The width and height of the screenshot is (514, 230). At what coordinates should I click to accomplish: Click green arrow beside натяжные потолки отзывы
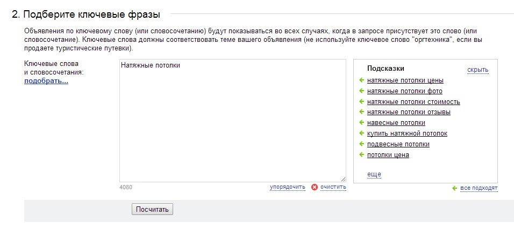pos(361,112)
